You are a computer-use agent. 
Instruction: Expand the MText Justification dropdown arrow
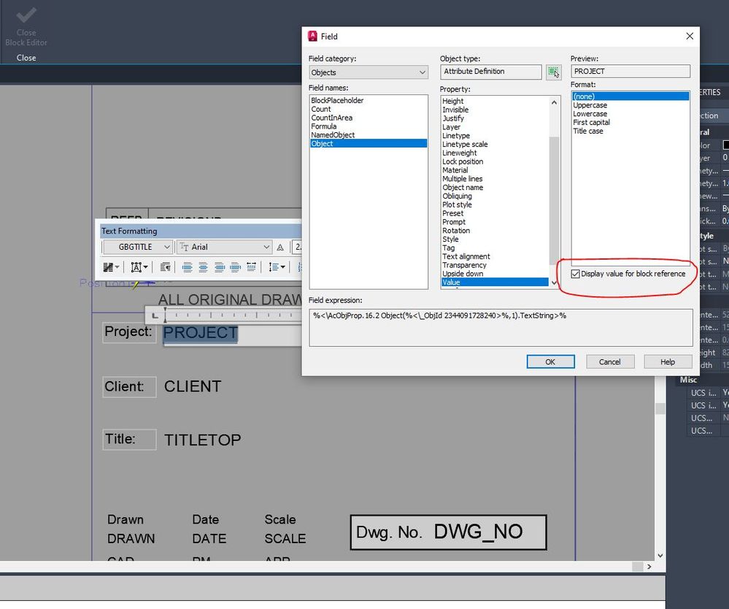[x=145, y=267]
